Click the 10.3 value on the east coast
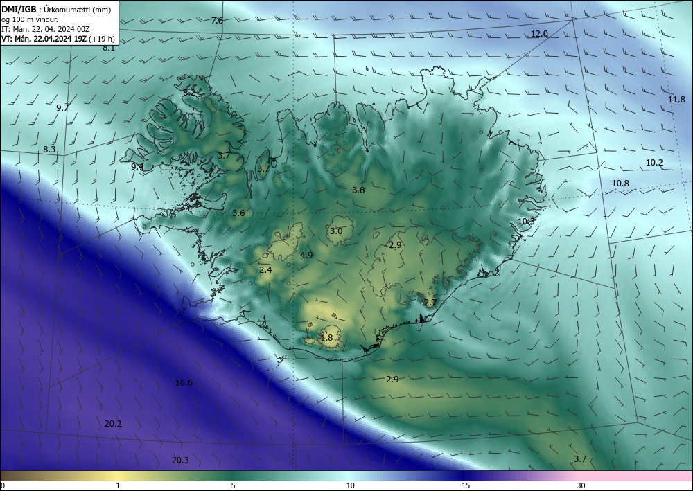Image resolution: width=693 pixels, height=491 pixels. point(527,221)
